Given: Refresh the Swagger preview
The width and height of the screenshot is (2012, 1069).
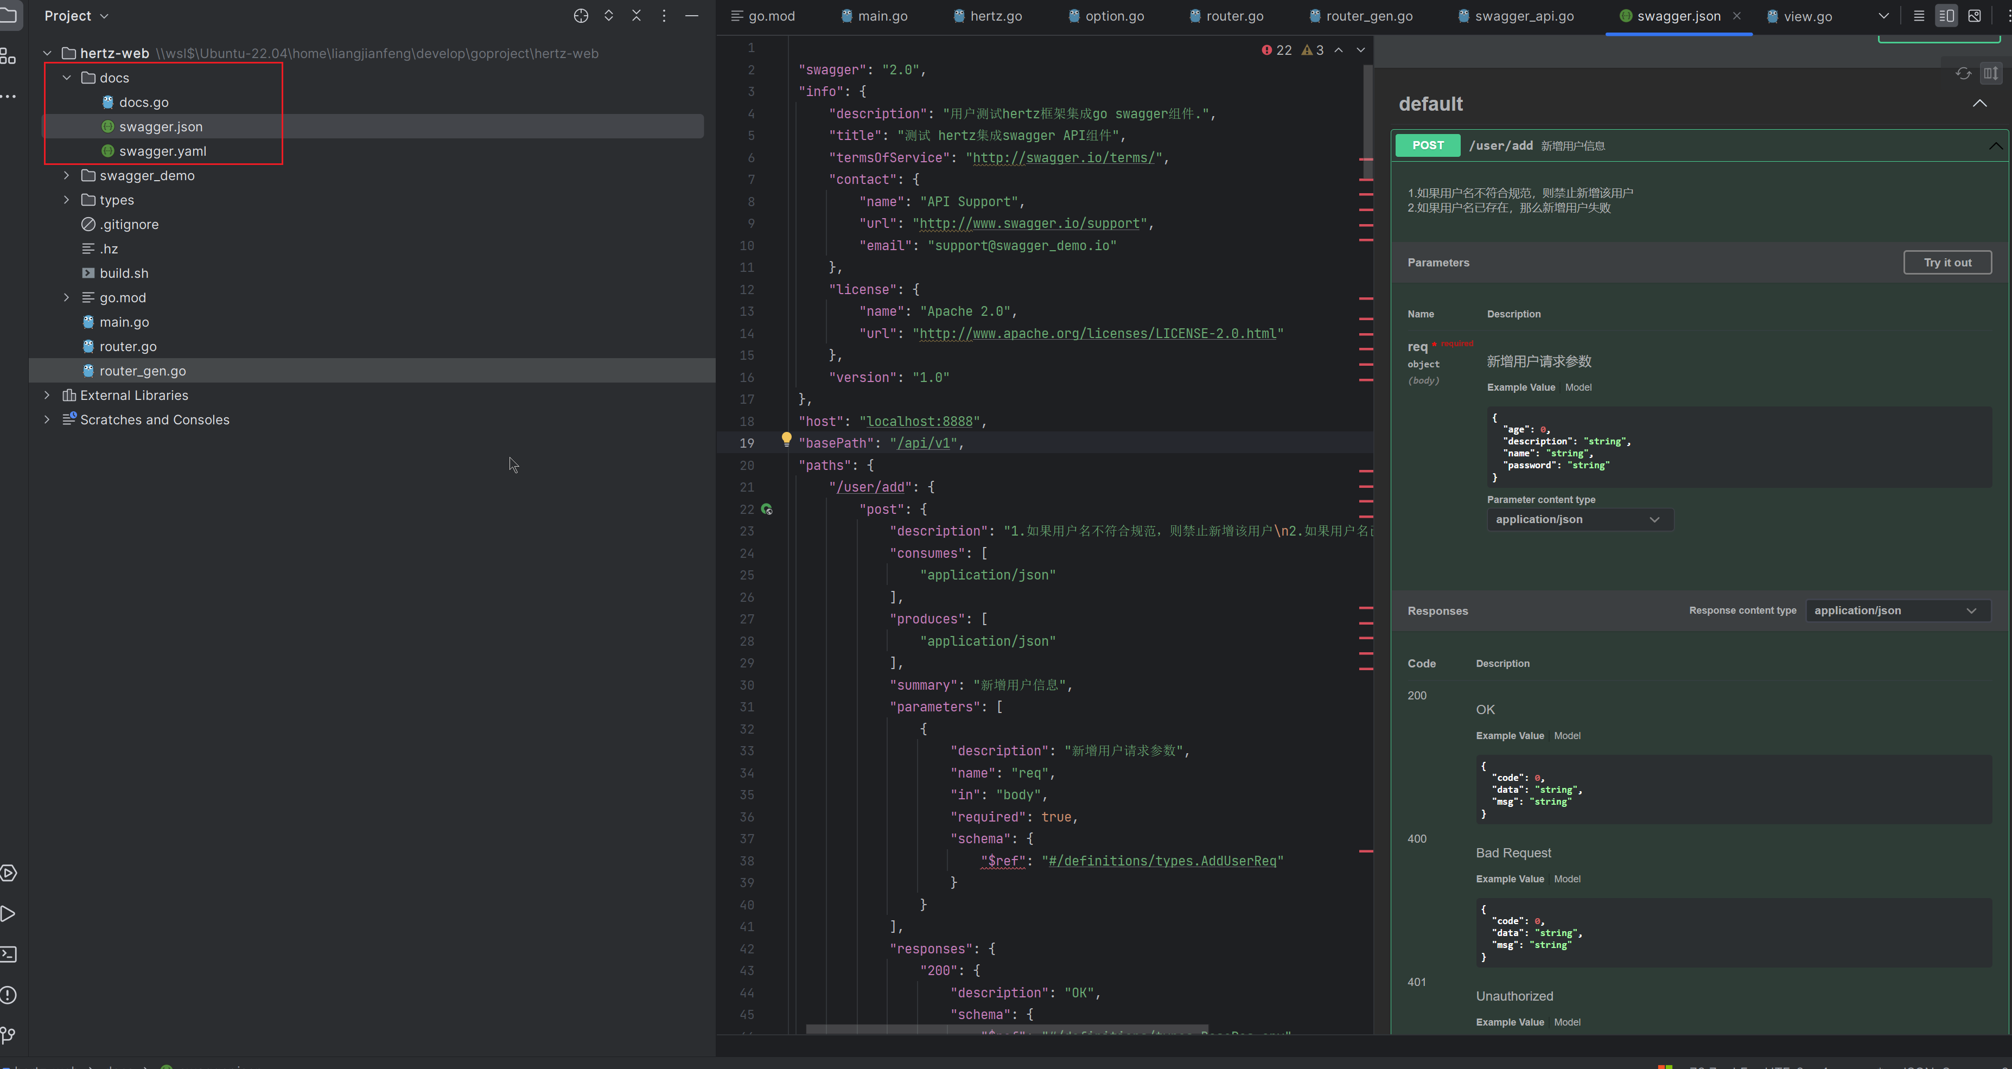Looking at the screenshot, I should 1963,73.
